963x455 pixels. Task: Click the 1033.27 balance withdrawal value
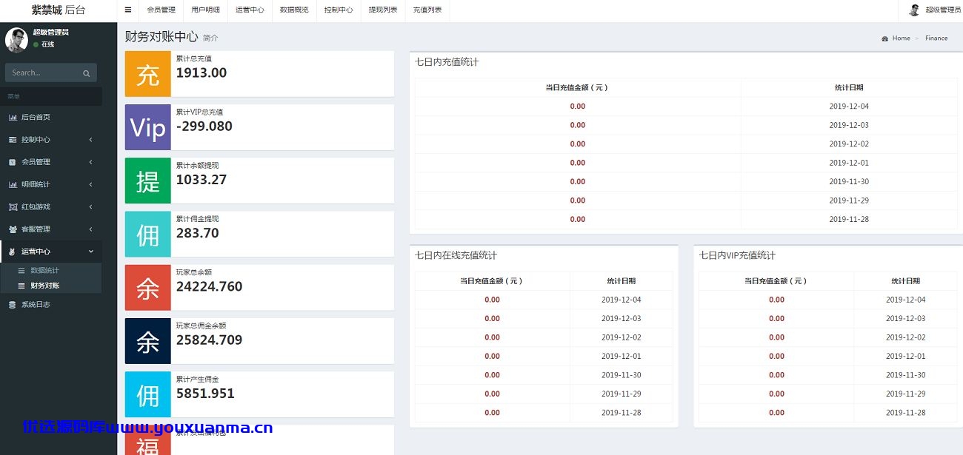201,179
